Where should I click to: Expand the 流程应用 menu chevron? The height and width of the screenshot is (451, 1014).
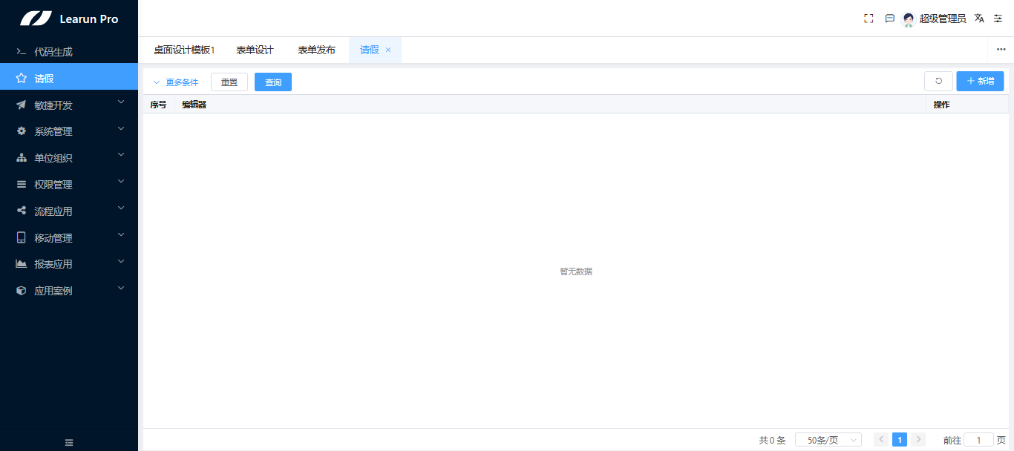pyautogui.click(x=121, y=209)
